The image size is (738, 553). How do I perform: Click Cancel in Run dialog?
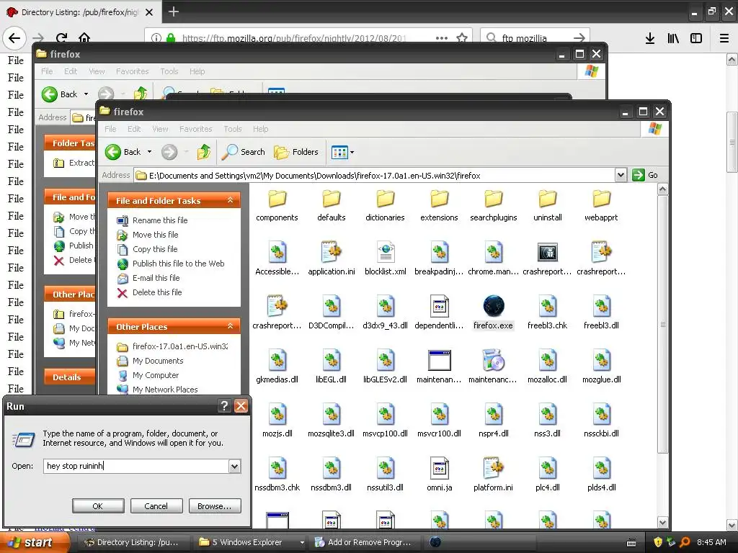(x=156, y=506)
